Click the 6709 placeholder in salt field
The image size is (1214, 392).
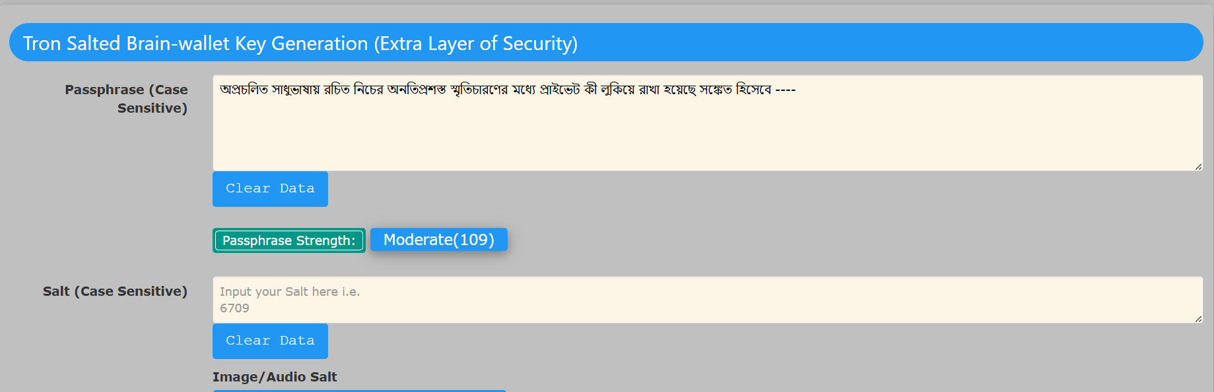click(234, 308)
